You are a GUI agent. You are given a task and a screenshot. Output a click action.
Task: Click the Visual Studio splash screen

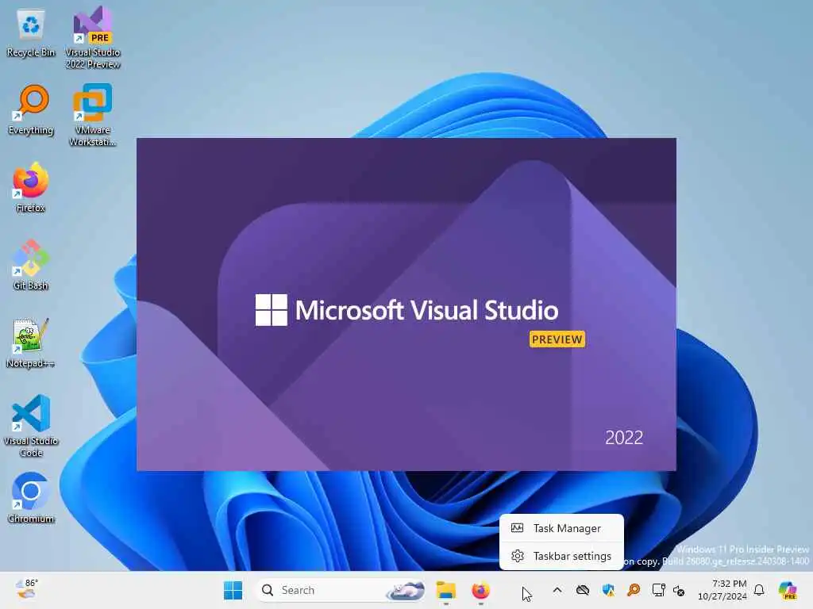[406, 304]
